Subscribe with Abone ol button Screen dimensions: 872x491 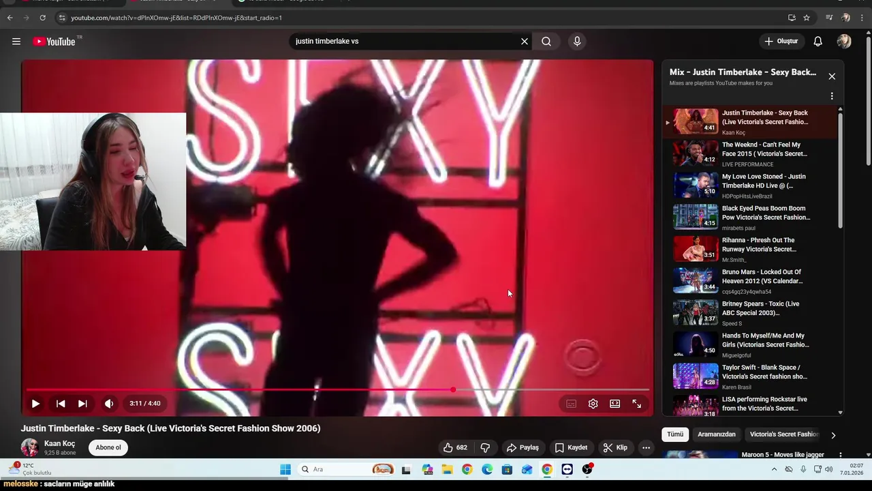coord(108,447)
